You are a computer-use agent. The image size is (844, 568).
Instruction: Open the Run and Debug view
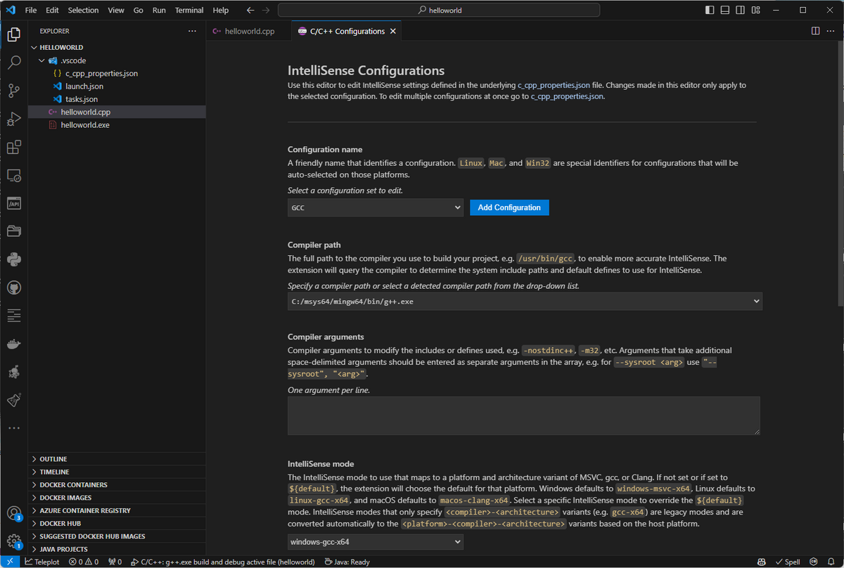[13, 119]
